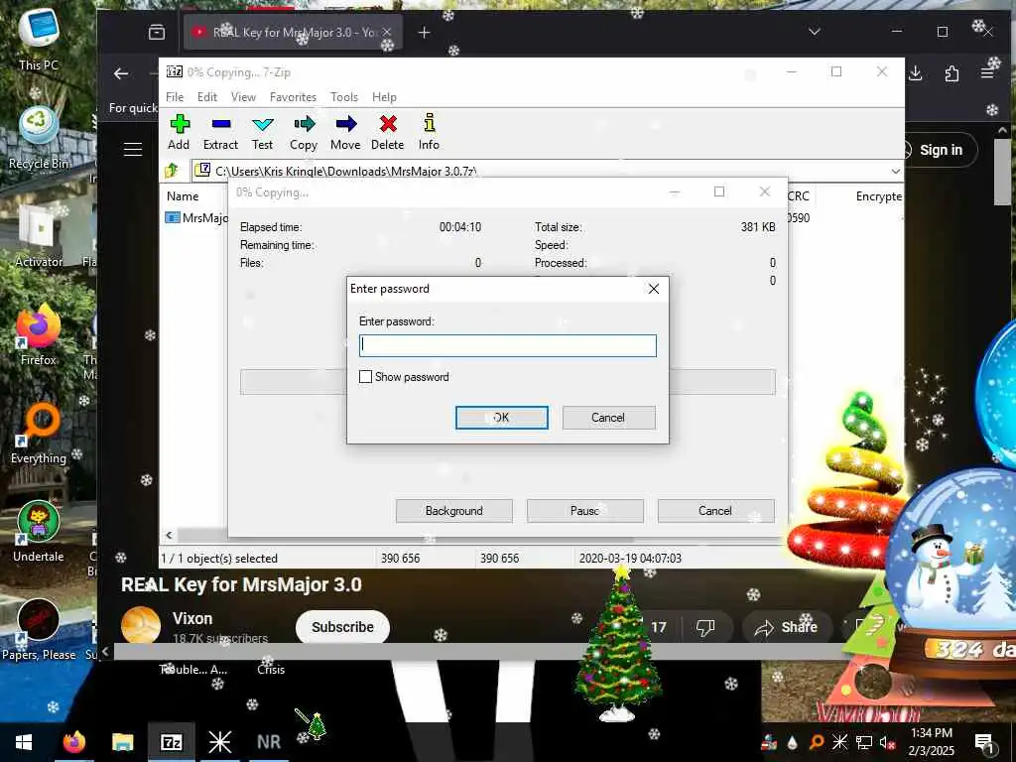Click the 7-Zip taskbar icon
Screen dimensions: 1016x762
click(x=171, y=742)
